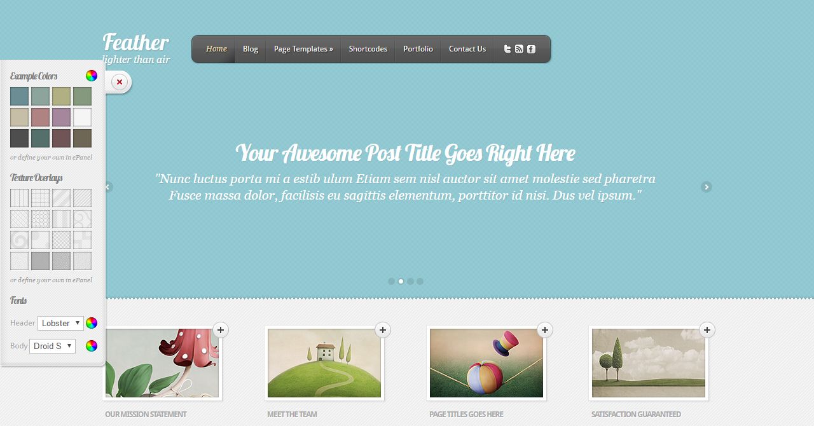
Task: Open Header font color wheel picker
Action: tap(92, 323)
